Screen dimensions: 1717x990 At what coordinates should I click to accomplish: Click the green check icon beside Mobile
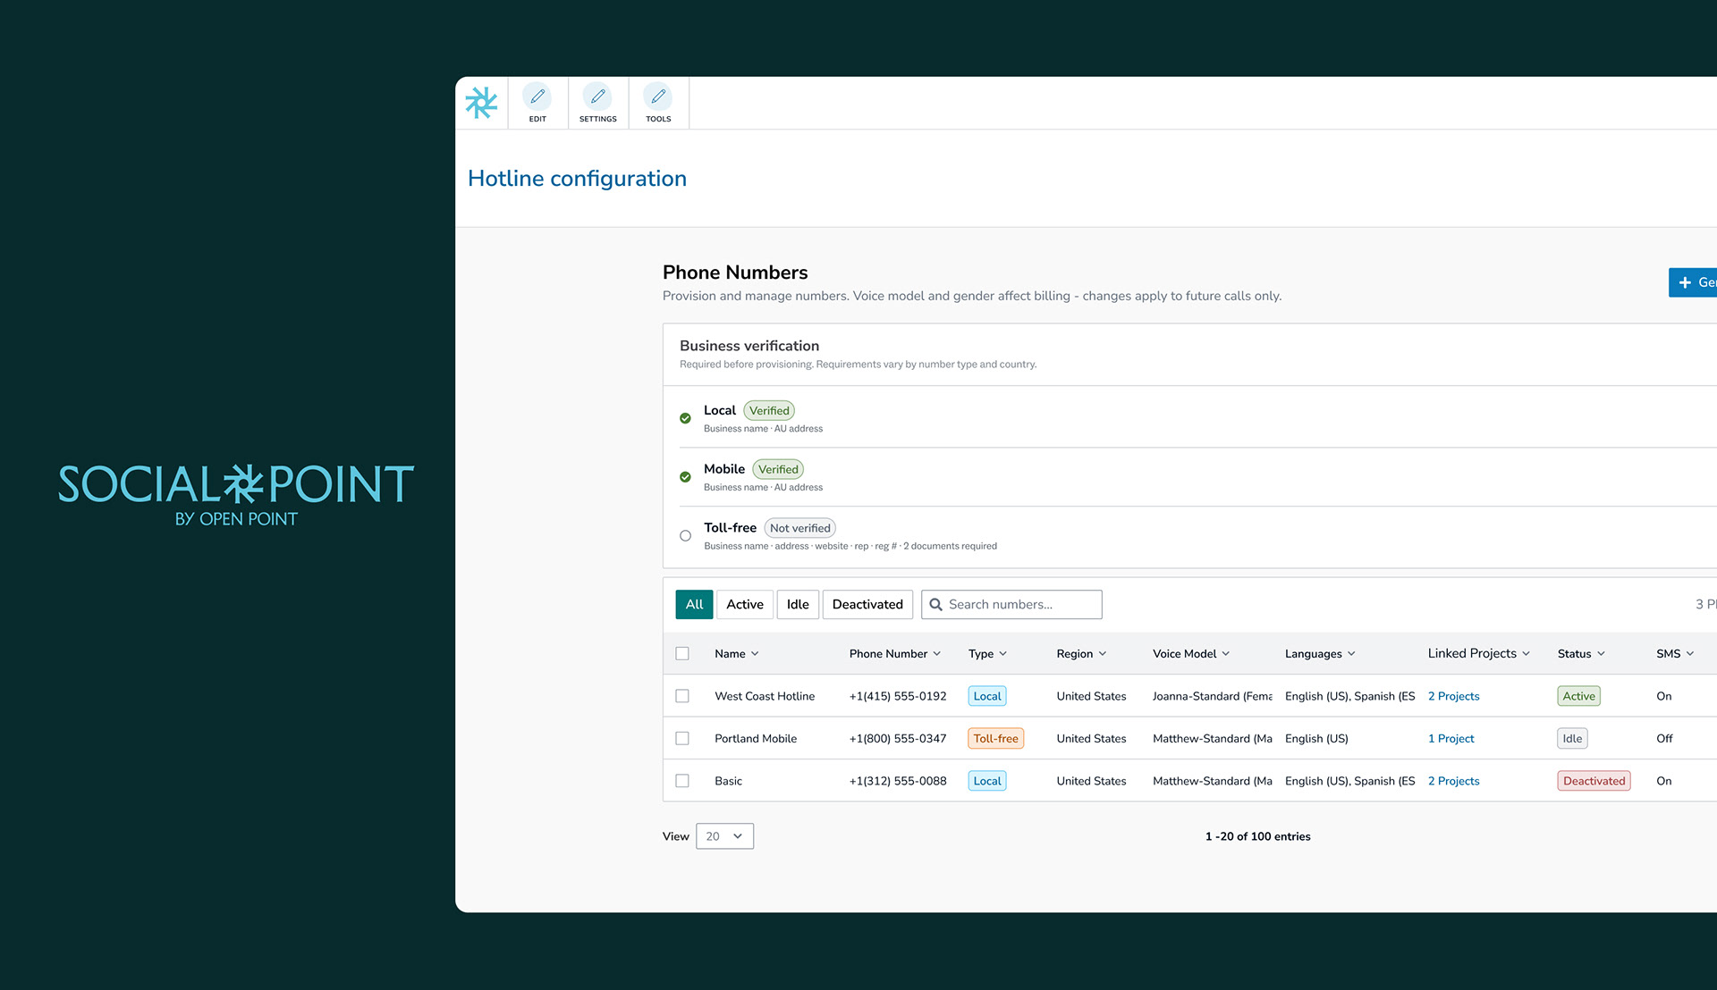(x=685, y=477)
